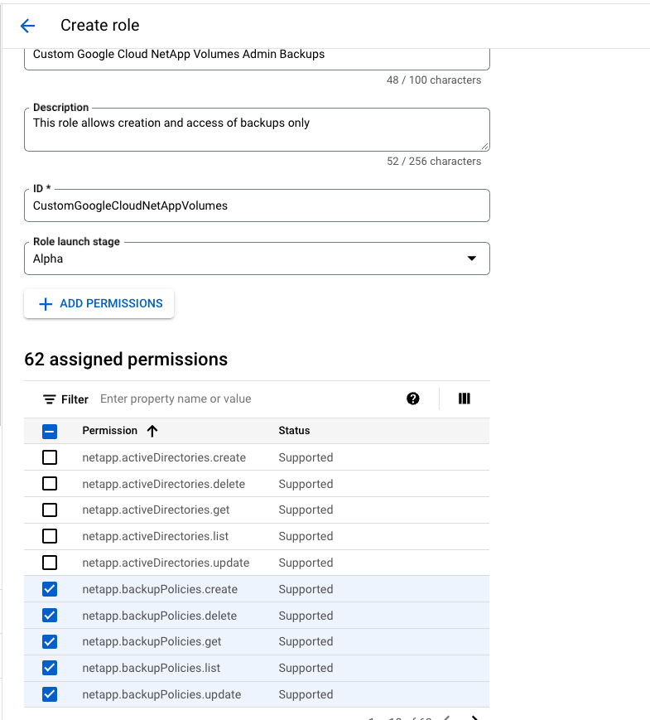Check netapp.activeDirectories.create permission
650x720 pixels.
pos(50,457)
